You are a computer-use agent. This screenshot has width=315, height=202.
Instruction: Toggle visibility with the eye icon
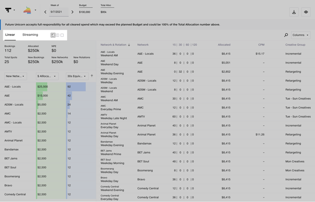point(306,12)
